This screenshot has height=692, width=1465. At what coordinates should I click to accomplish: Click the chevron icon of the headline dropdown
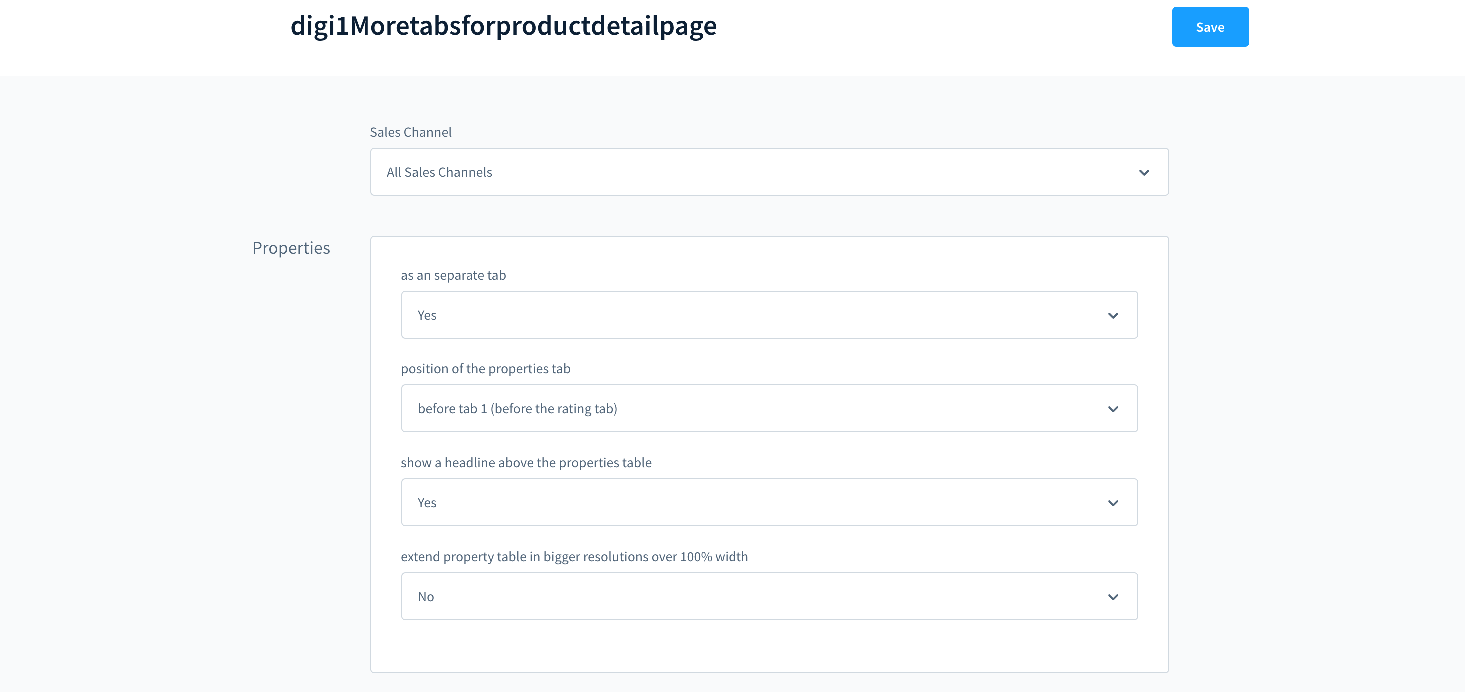pos(1113,503)
